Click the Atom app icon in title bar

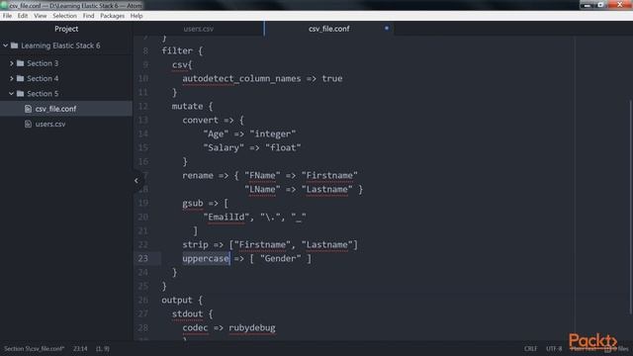[4, 5]
